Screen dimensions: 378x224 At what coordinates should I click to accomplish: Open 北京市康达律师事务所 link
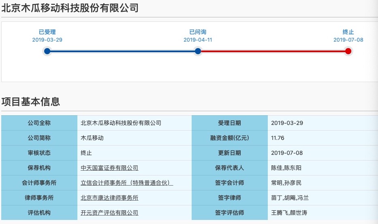109,198
